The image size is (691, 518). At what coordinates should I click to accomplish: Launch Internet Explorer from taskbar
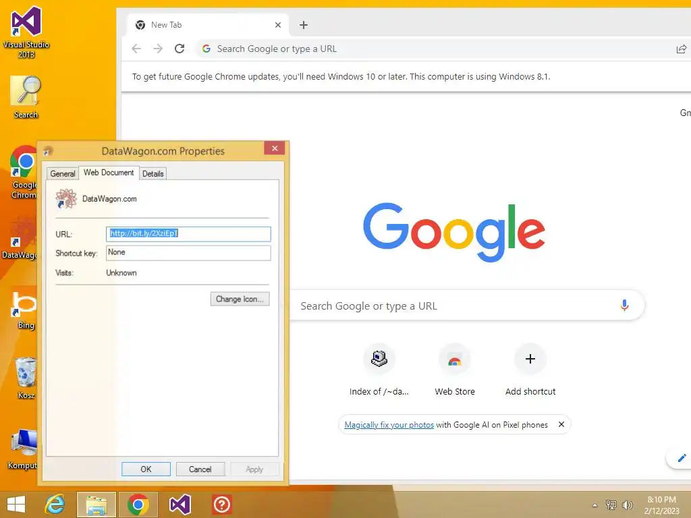(55, 505)
